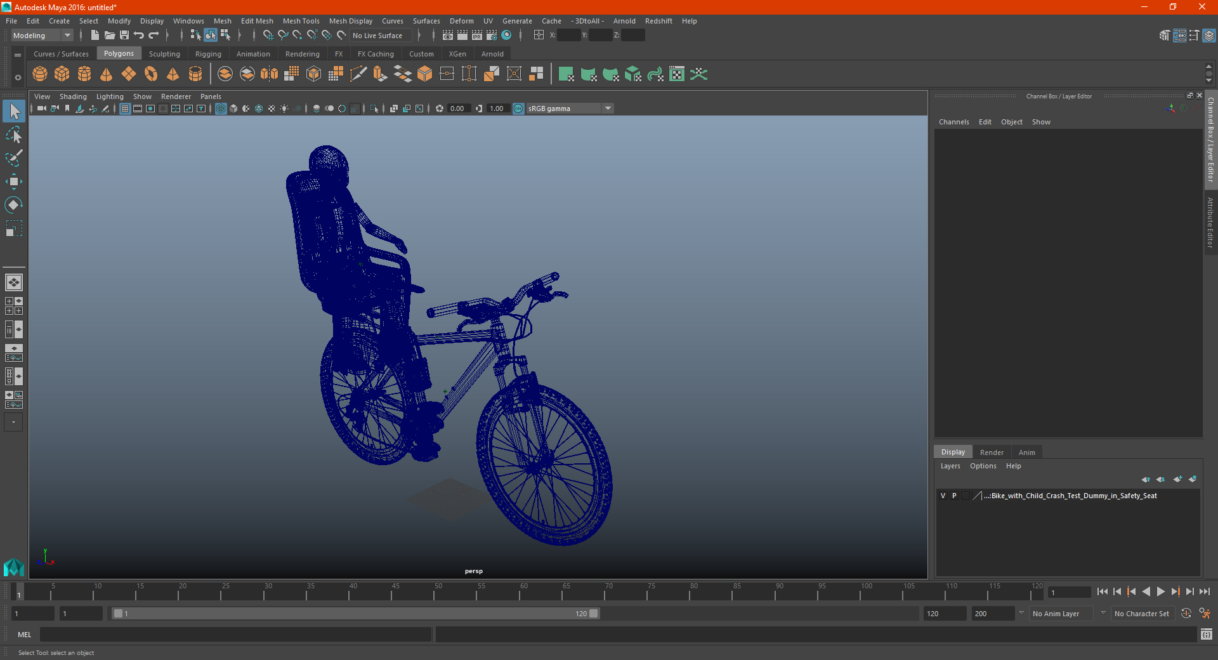This screenshot has width=1218, height=660.
Task: Open the Modeling menu set dropdown
Action: click(42, 36)
